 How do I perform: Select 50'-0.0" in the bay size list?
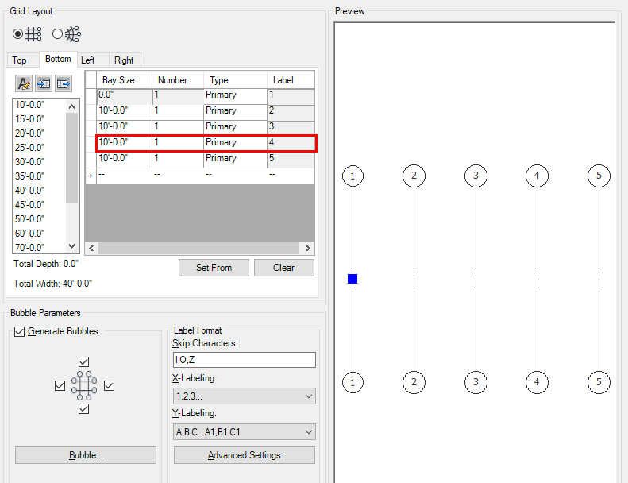(x=30, y=219)
